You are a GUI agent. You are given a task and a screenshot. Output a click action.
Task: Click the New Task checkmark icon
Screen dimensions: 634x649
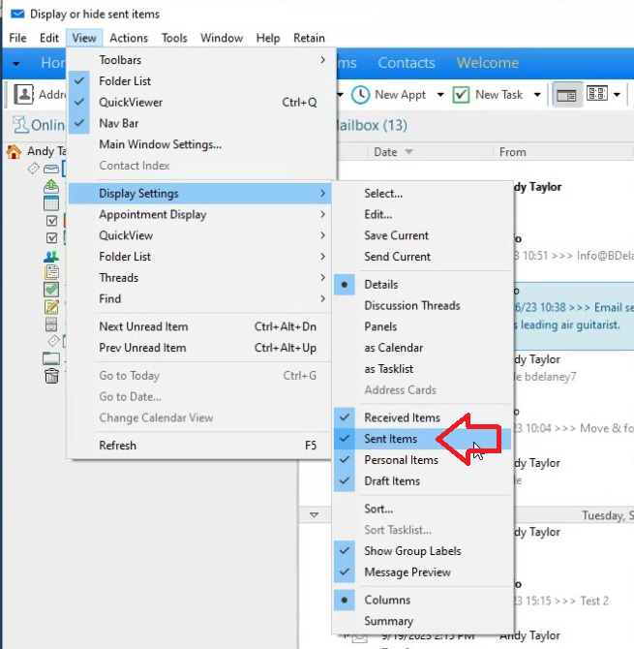pyautogui.click(x=461, y=94)
